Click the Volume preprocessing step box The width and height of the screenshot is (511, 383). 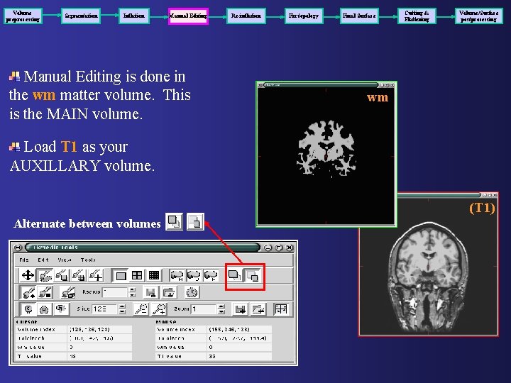pyautogui.click(x=23, y=16)
